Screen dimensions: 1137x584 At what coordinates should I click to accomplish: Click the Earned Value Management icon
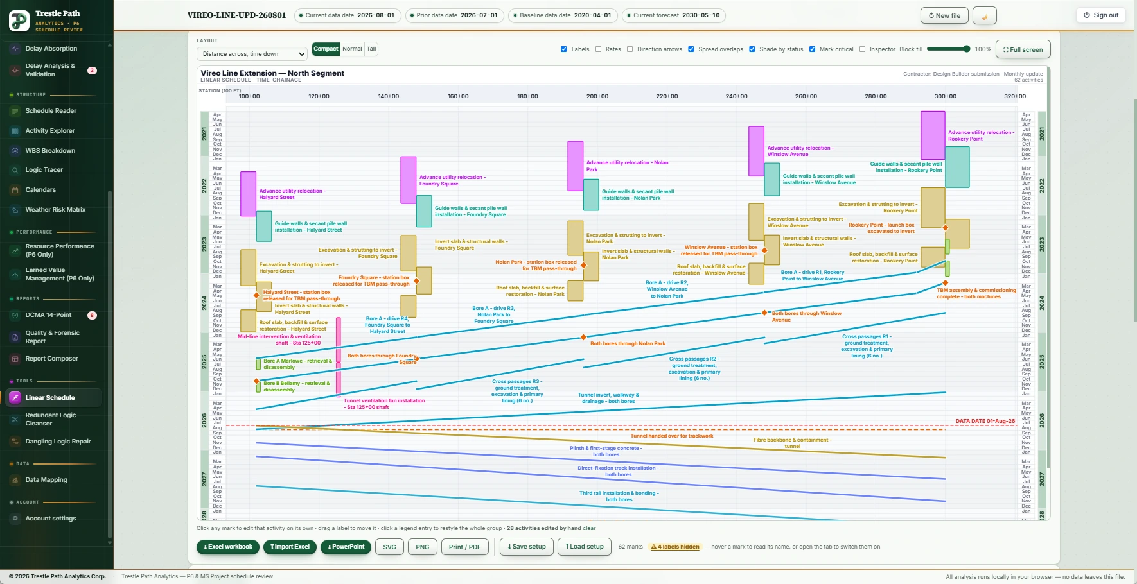(15, 274)
